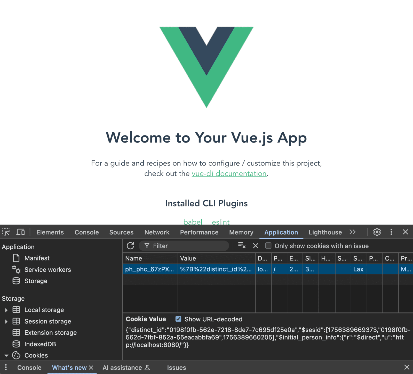This screenshot has width=413, height=374.
Task: Activate the inspect element picker icon
Action: pyautogui.click(x=6, y=232)
